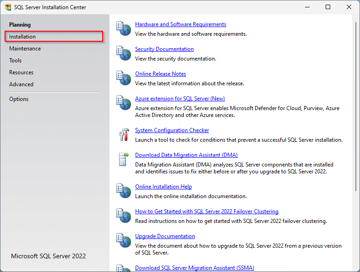Image resolution: width=360 pixels, height=272 pixels.
Task: Click the Hardware and Software Requirements icon
Action: tap(123, 28)
